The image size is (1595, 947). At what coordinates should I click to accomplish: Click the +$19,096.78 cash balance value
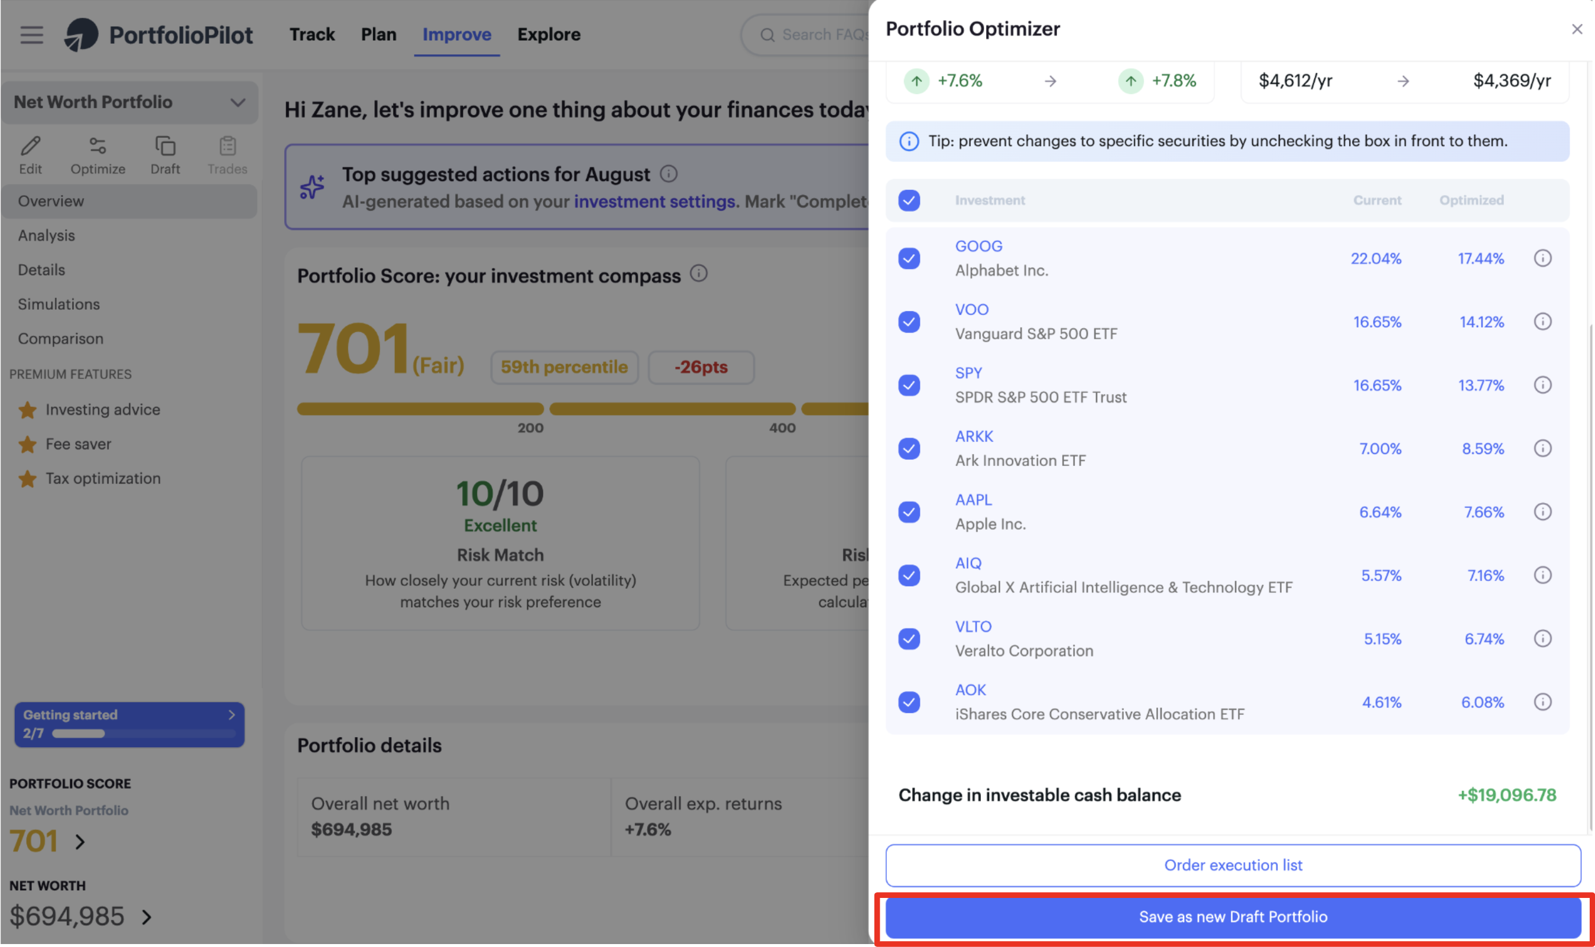1506,795
